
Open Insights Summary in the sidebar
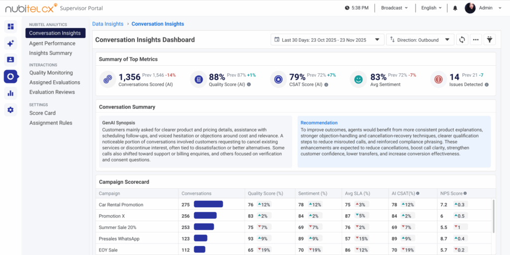(x=51, y=53)
